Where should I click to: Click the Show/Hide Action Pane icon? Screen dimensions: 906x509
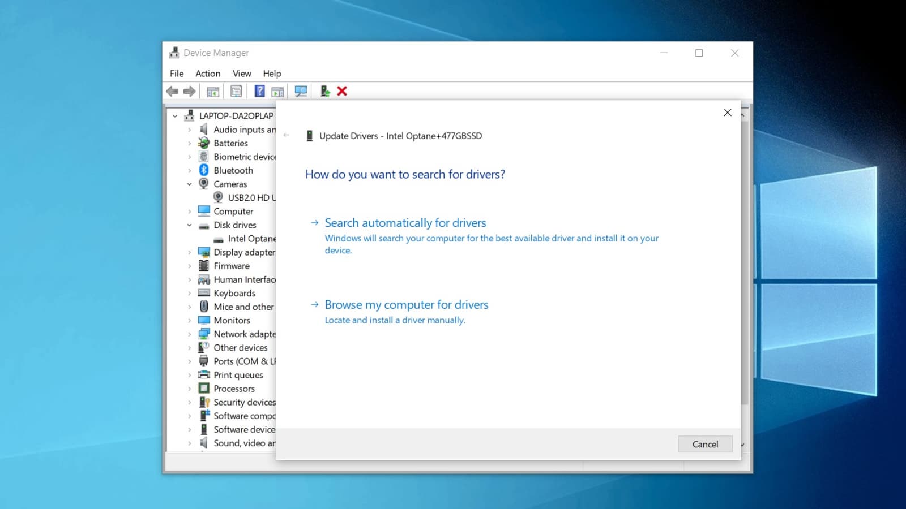coord(277,91)
